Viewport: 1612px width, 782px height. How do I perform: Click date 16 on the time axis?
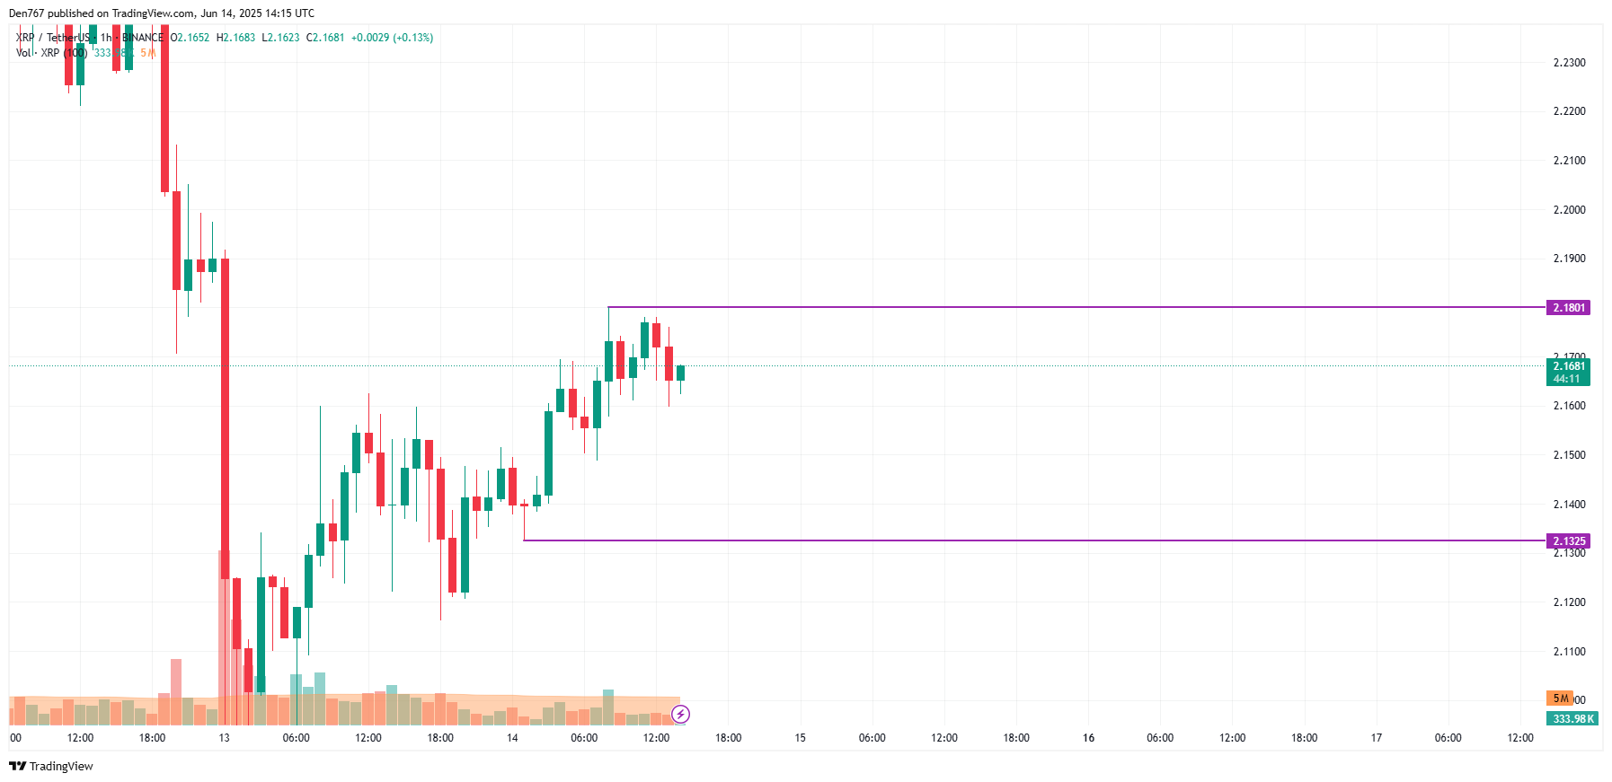[1088, 738]
